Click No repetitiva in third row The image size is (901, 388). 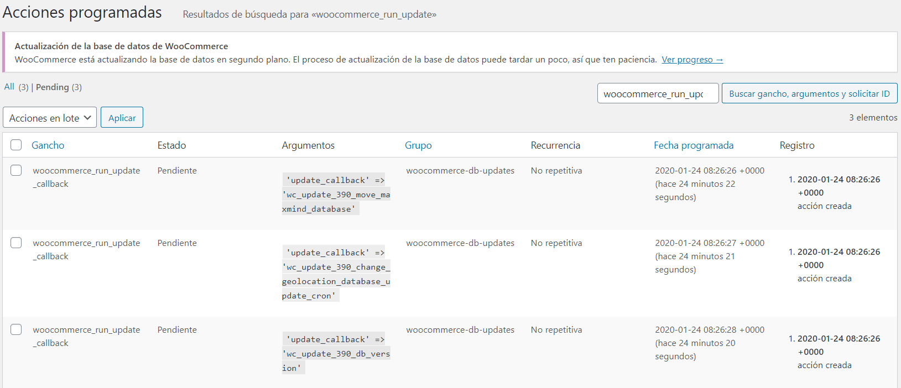click(x=556, y=330)
